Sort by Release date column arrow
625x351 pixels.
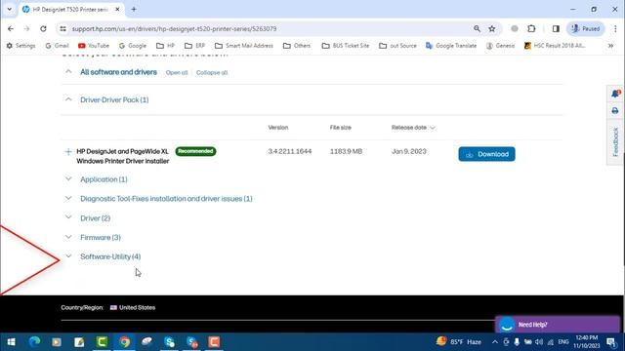433,128
